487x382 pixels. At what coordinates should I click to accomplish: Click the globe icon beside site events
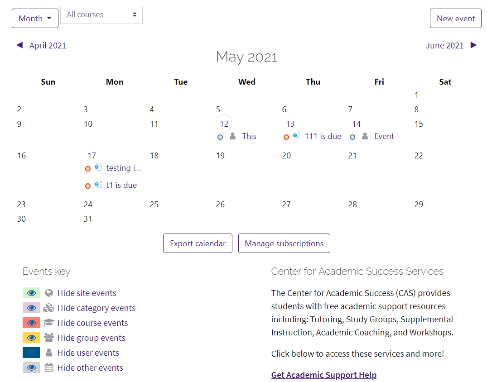point(48,293)
